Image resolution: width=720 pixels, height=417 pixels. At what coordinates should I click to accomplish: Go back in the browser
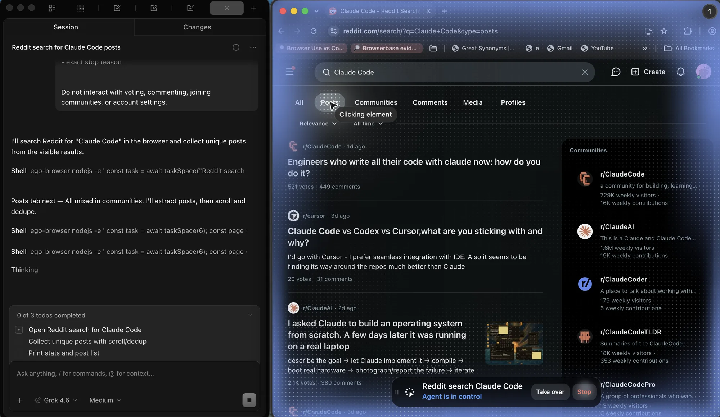[281, 31]
